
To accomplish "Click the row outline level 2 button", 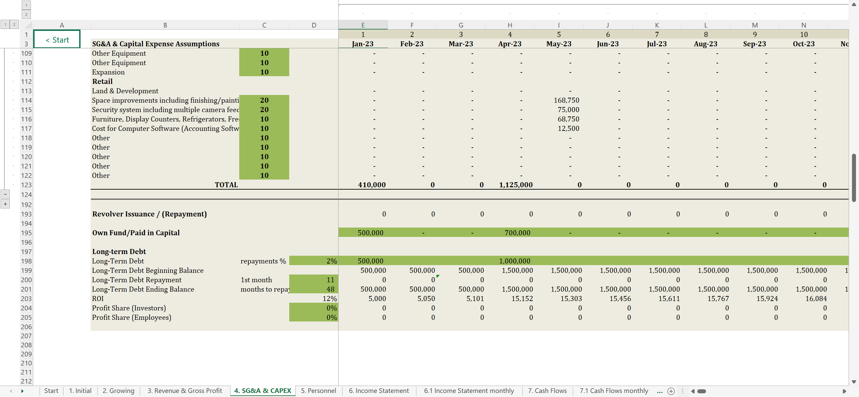I will [14, 24].
